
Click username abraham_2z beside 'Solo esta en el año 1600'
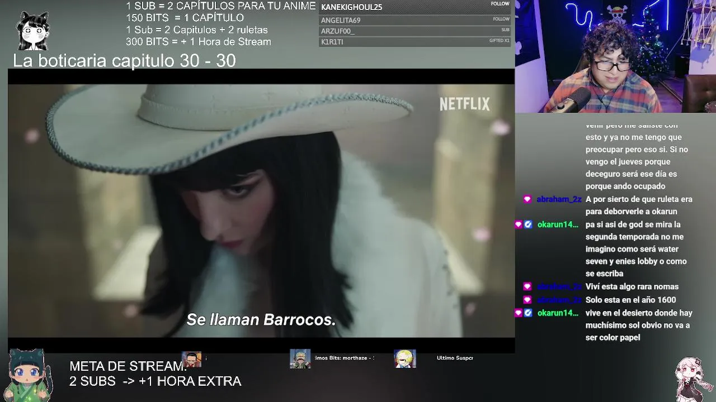(559, 300)
